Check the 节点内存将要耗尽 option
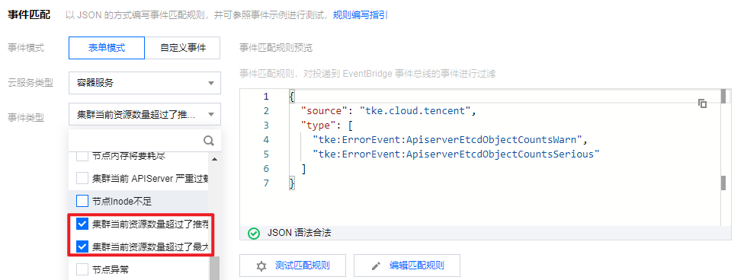Screen dimensions: 744x280 tap(82, 156)
